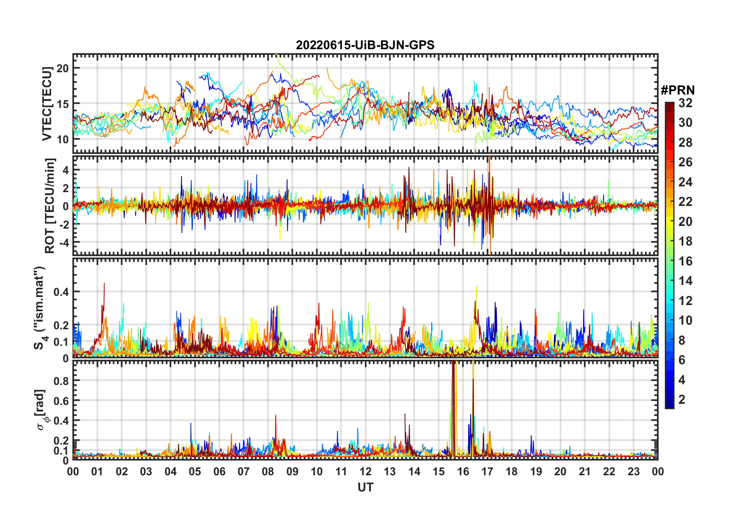Click the "13" hour tick on the UT axis

coord(390,472)
